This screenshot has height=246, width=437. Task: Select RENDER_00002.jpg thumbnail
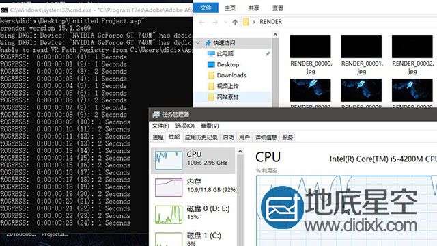point(412,46)
